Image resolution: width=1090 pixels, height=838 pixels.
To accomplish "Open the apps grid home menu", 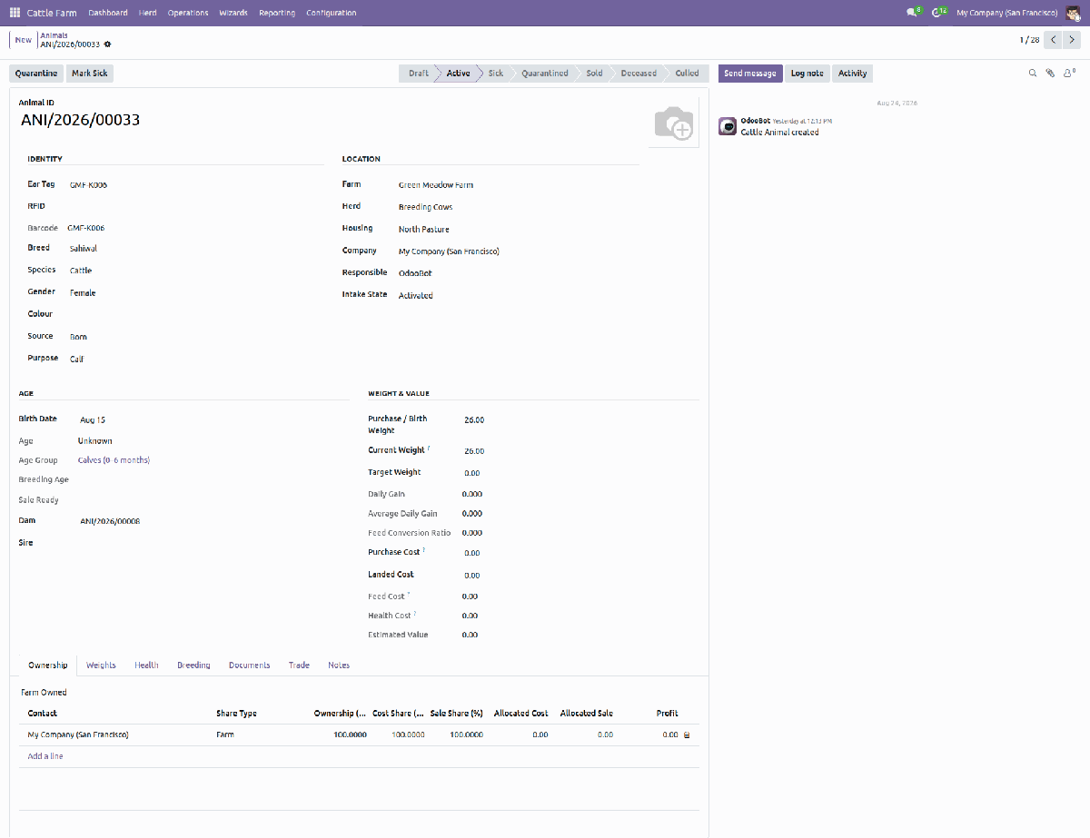I will [x=15, y=13].
